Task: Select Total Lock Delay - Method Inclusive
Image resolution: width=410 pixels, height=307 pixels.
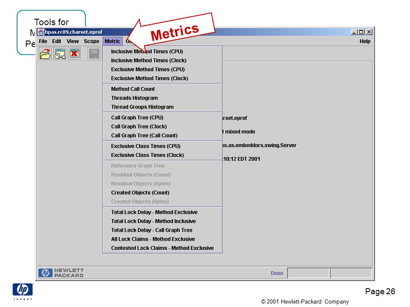Action: coord(162,221)
